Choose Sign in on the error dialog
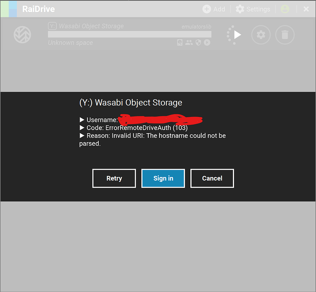This screenshot has width=316, height=292. (163, 178)
